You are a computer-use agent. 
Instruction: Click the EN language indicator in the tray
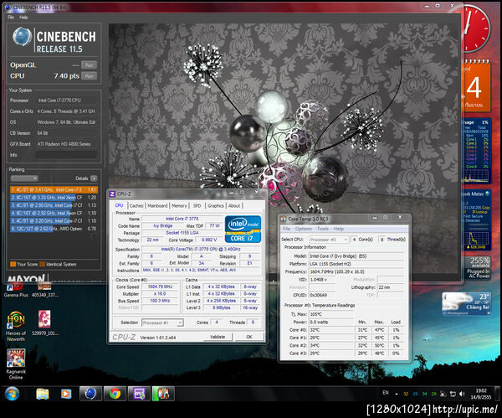click(386, 393)
